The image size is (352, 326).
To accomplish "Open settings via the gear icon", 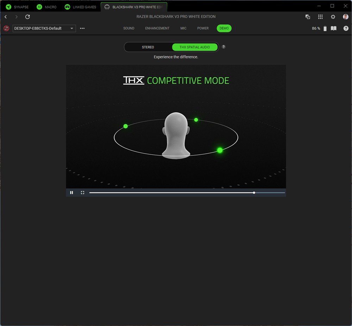I will (x=333, y=17).
